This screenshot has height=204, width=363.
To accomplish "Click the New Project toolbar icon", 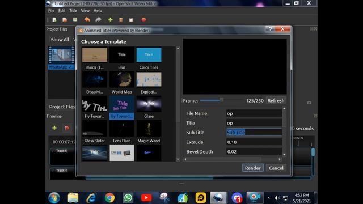I will 54,20.
